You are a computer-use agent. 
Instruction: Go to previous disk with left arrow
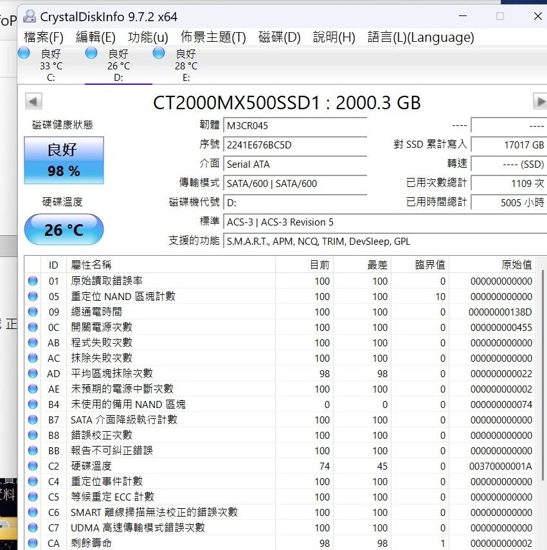(33, 102)
